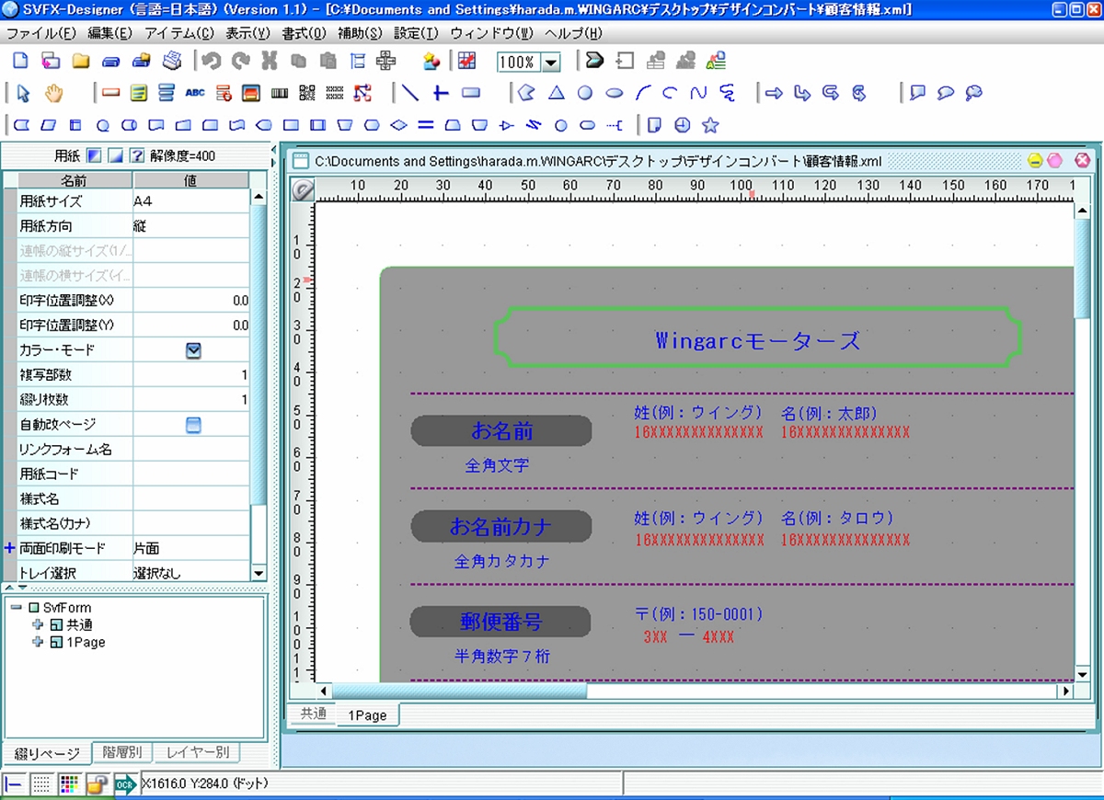Viewport: 1104px width, 800px height.
Task: Click the Paste clipboard icon
Action: [x=328, y=62]
